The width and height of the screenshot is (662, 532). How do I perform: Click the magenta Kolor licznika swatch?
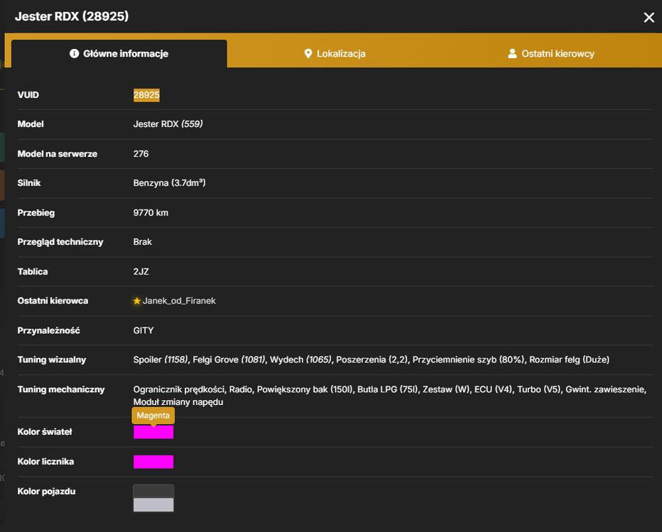(x=153, y=462)
